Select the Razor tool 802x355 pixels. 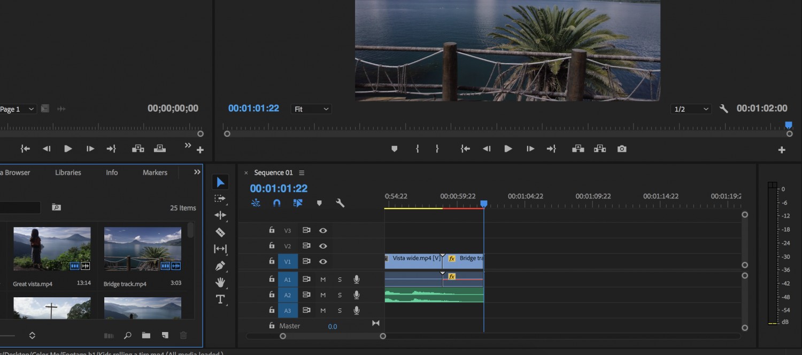[x=220, y=232]
